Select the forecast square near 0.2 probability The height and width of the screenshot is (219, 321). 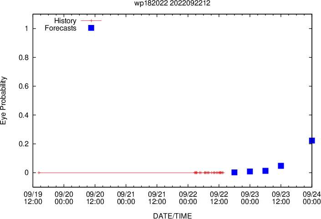click(311, 140)
